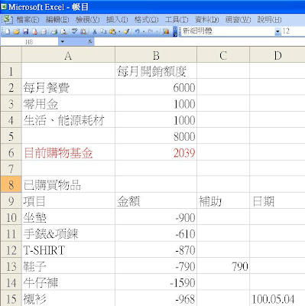
Task: Click red cell 目前購物基金
Action: [68, 153]
